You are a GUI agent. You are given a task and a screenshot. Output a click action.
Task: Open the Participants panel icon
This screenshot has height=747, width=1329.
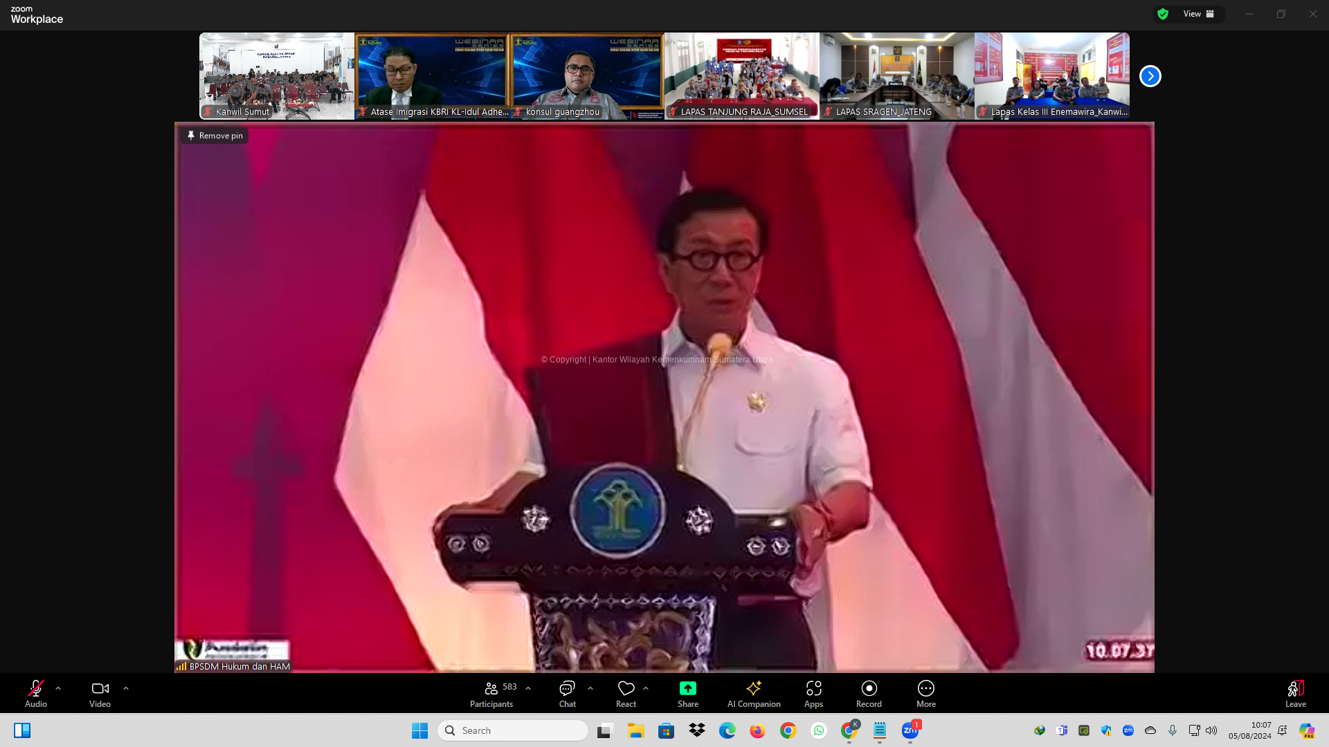(x=491, y=689)
